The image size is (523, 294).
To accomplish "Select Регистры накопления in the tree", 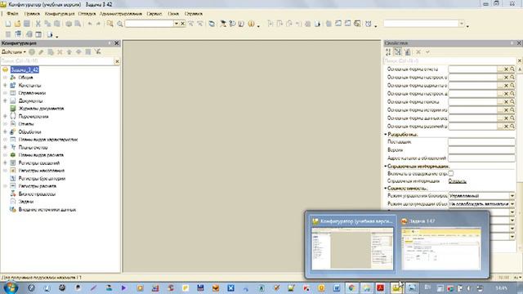I will 42,171.
